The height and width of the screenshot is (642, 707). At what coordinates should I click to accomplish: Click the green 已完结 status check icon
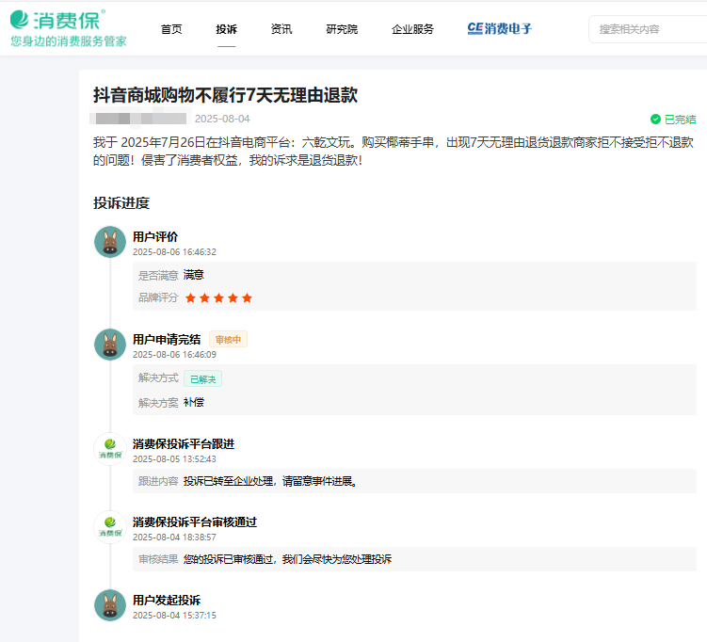pos(655,120)
